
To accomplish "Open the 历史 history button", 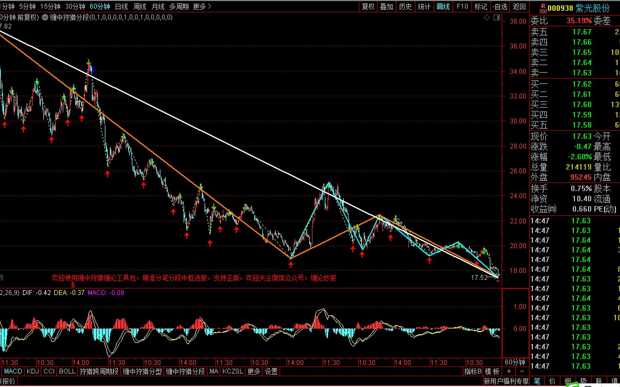I will [405, 6].
